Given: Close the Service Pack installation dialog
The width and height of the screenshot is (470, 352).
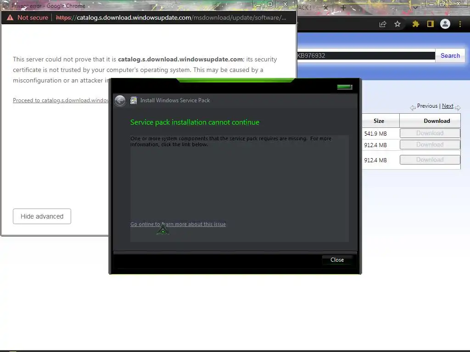Looking at the screenshot, I should coord(337,260).
